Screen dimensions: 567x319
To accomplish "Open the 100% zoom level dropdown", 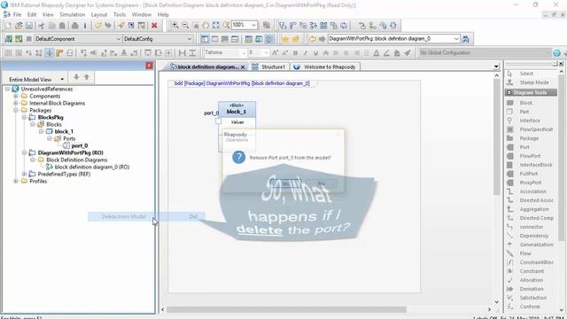I will tap(254, 25).
